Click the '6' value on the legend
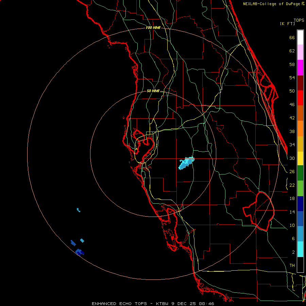Image resolution: width=306 pixels, height=306 pixels. click(x=293, y=239)
